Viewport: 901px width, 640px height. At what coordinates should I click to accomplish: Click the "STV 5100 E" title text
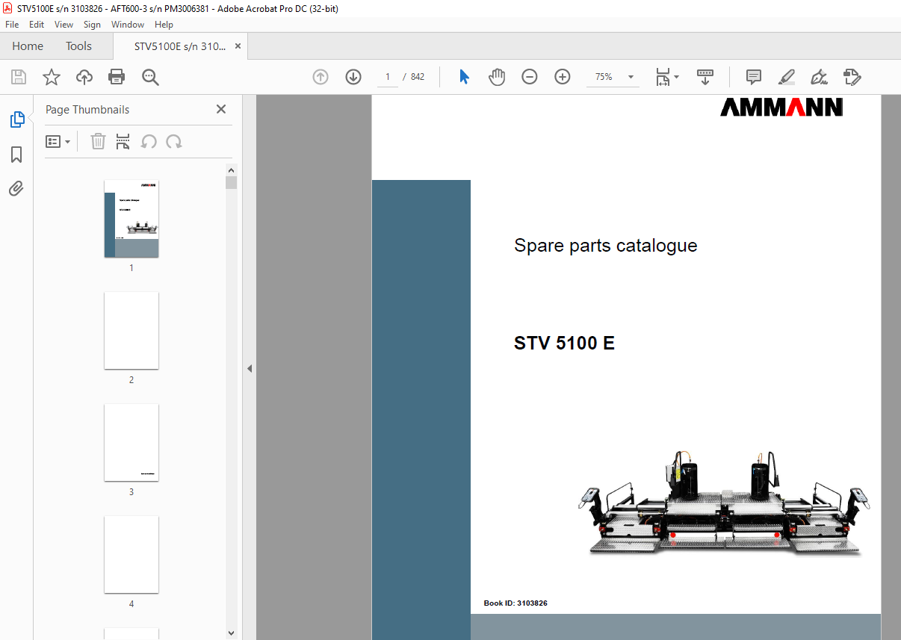tap(564, 344)
